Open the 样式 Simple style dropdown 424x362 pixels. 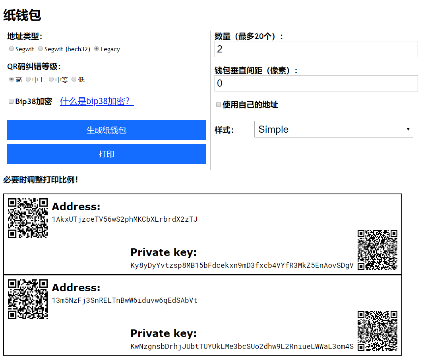click(334, 129)
